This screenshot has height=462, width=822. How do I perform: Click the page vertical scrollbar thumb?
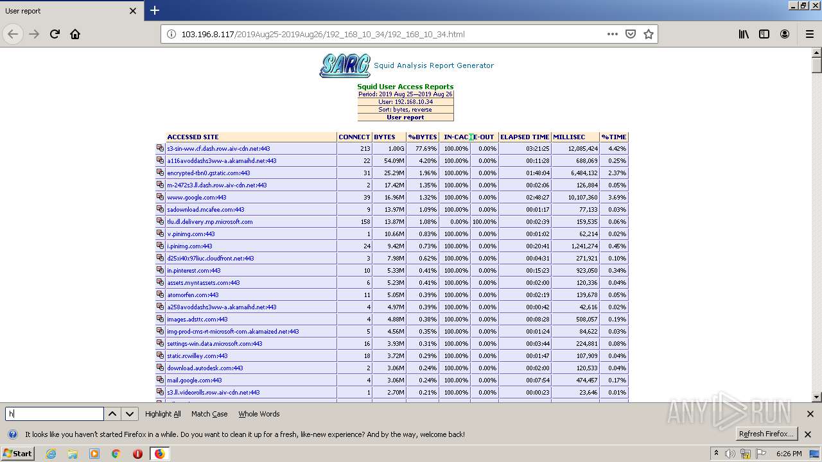pyautogui.click(x=817, y=65)
